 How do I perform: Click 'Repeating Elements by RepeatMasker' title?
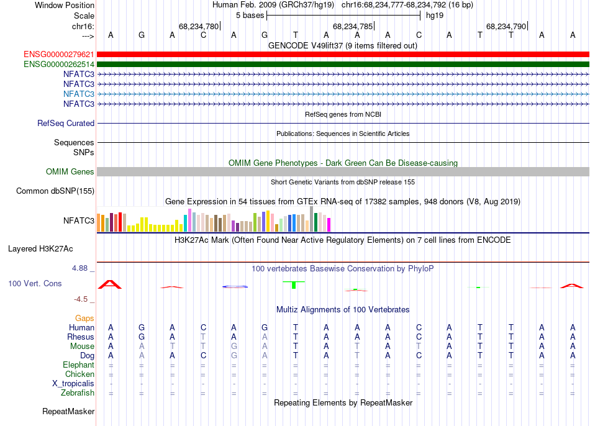(x=343, y=402)
